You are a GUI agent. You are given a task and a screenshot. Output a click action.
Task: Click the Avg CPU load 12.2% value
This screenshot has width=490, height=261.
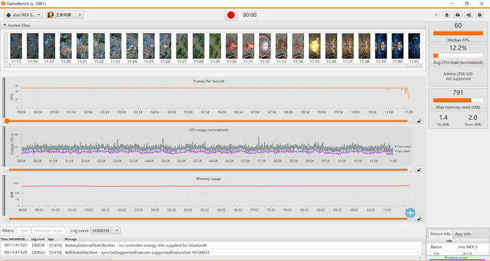tap(458, 48)
